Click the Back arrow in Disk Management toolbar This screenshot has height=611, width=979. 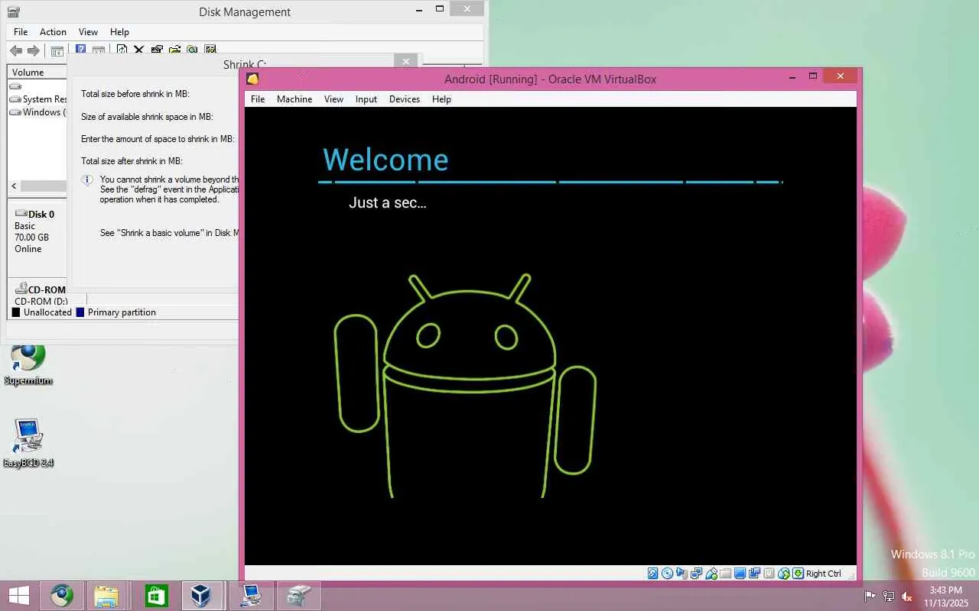pos(16,50)
